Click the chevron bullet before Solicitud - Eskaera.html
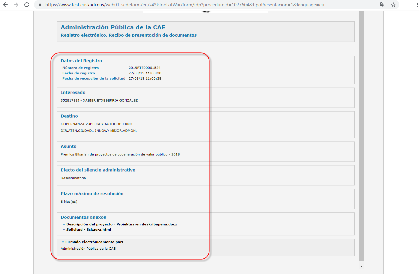This screenshot has height=276, width=419. click(64, 230)
